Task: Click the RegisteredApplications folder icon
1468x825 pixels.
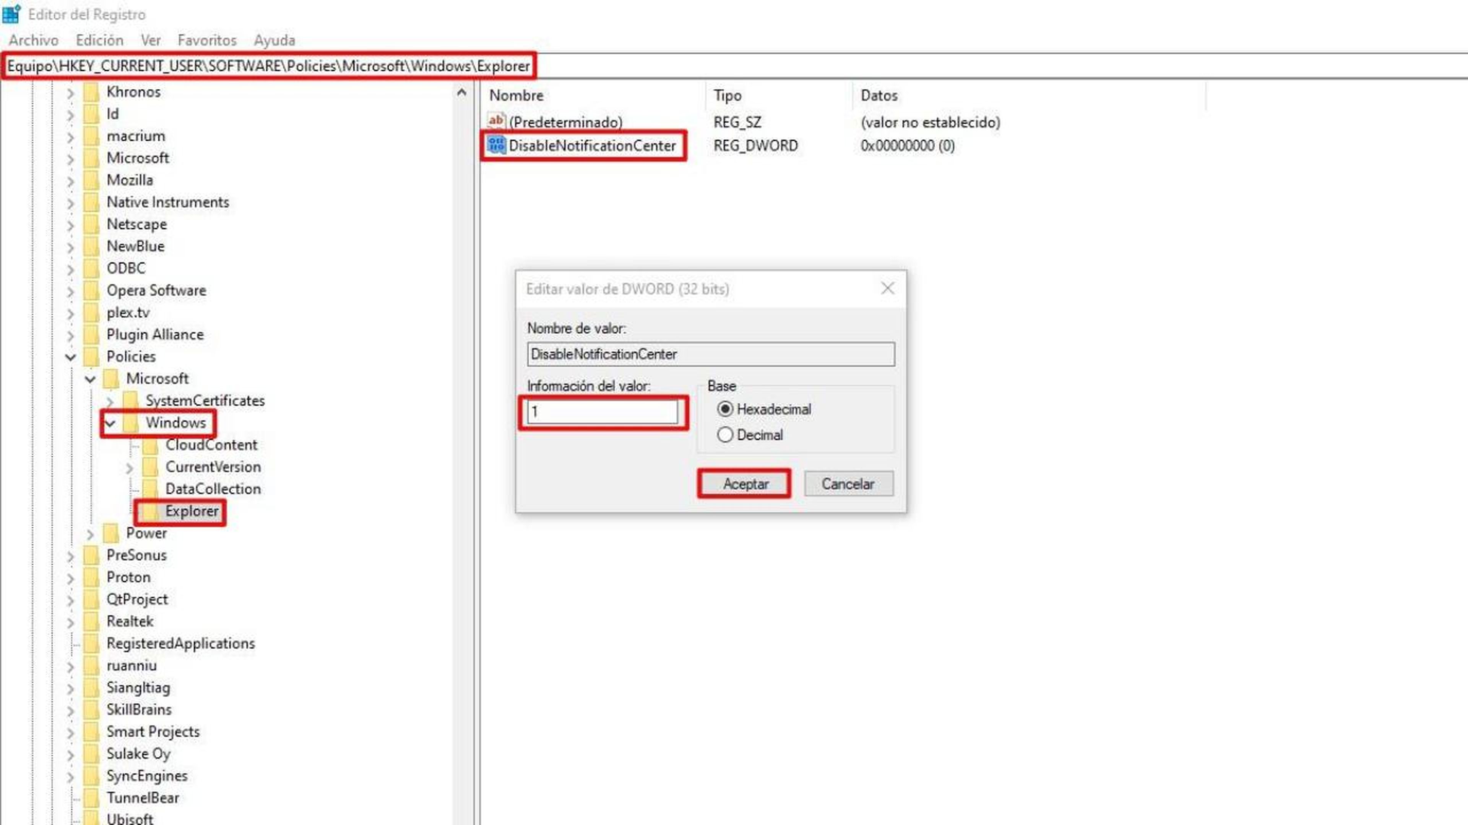Action: [91, 643]
